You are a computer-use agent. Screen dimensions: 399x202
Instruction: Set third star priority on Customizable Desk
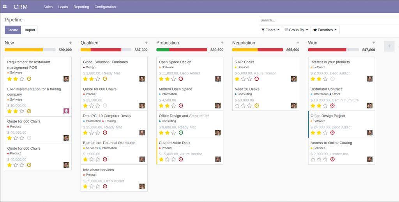(x=173, y=159)
